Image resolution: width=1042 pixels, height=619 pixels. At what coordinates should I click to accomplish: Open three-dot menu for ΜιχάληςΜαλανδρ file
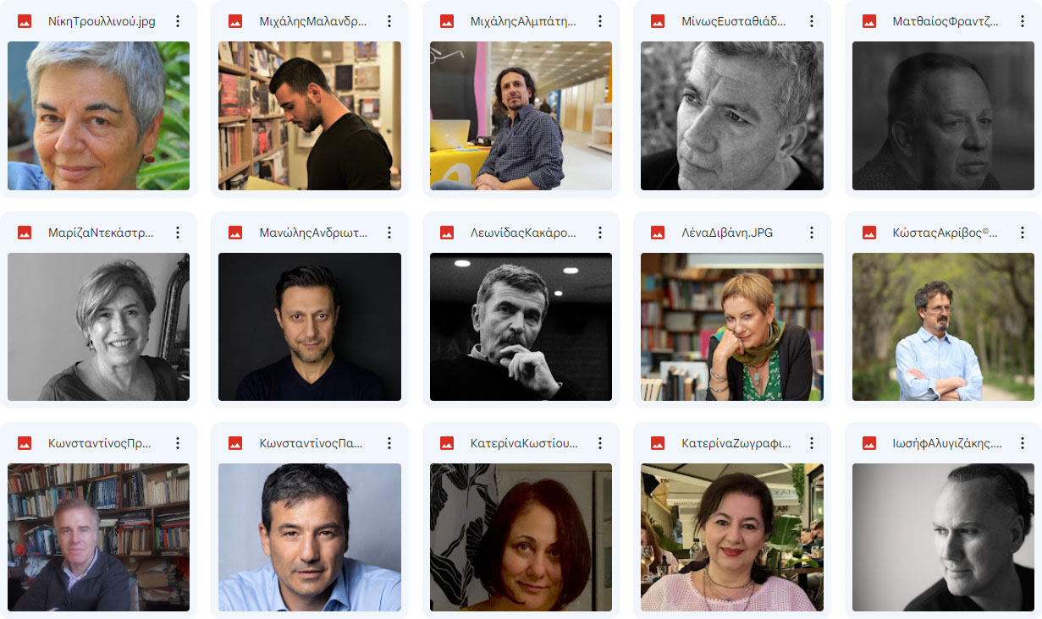click(389, 21)
